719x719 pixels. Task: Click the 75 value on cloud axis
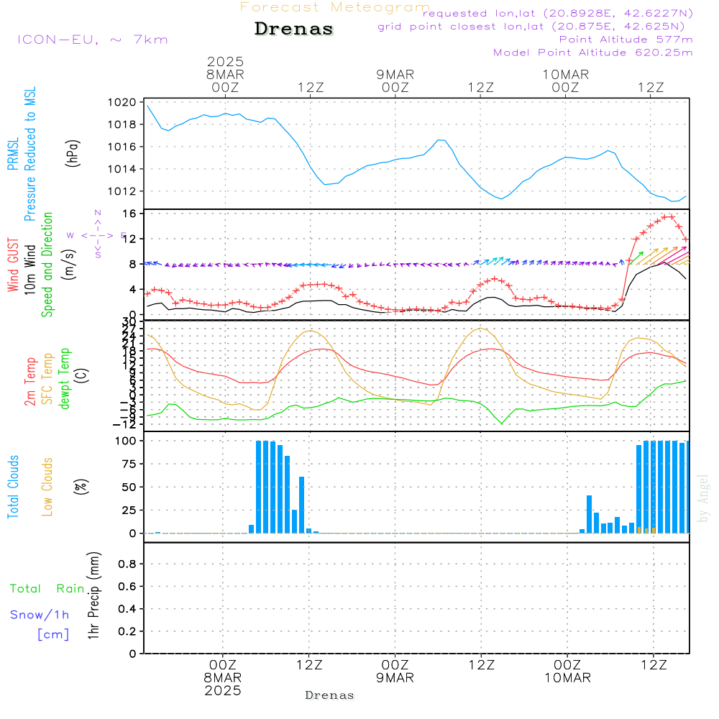129,464
